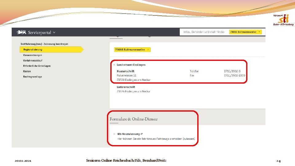Click the arrow icon beside Landratsamt Esslingen

[114, 65]
